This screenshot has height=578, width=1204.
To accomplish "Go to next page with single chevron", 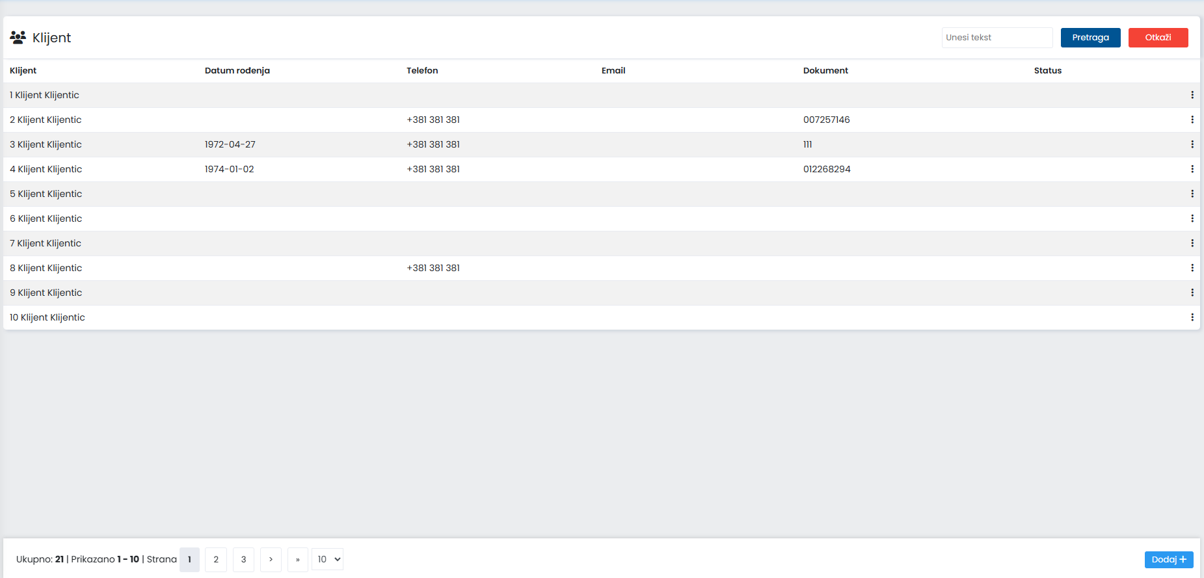I will (271, 559).
